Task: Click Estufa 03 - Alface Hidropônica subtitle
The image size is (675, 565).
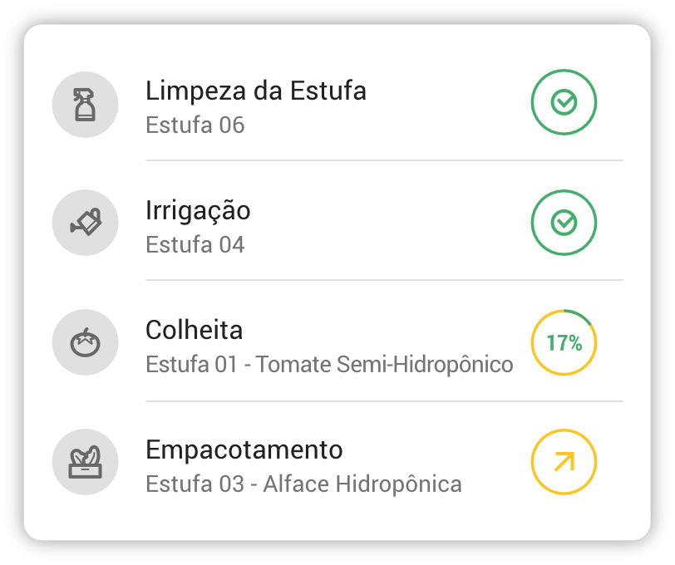Action: [303, 484]
